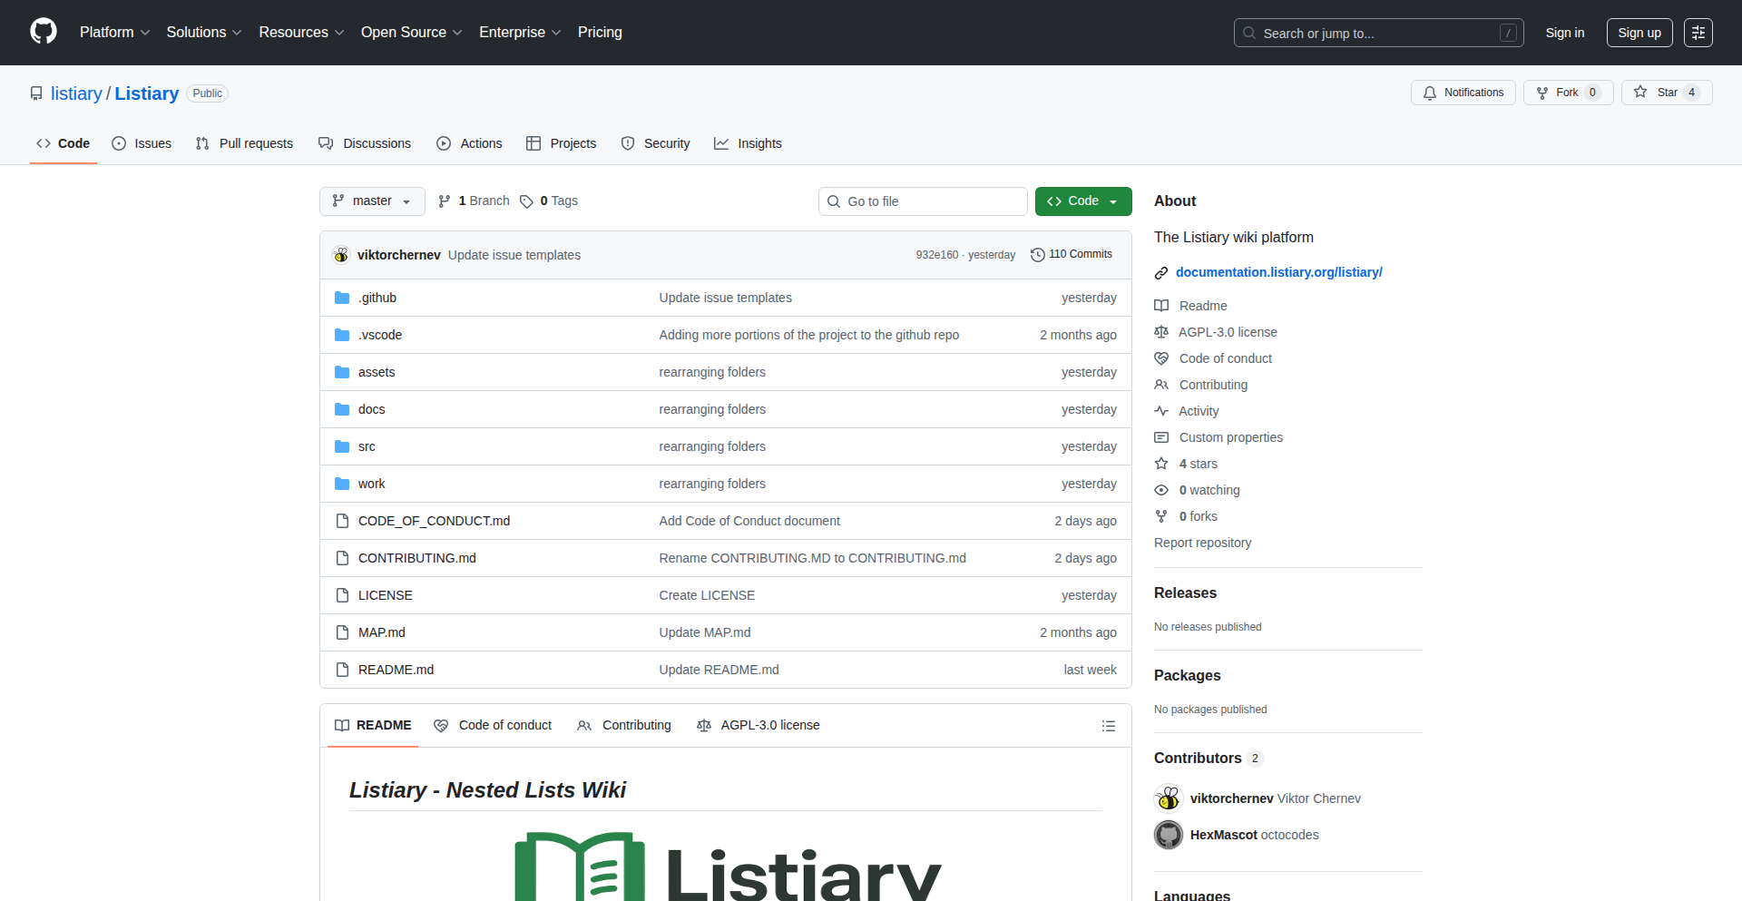This screenshot has height=901, width=1742.
Task: Click the Sign up button
Action: [1639, 32]
